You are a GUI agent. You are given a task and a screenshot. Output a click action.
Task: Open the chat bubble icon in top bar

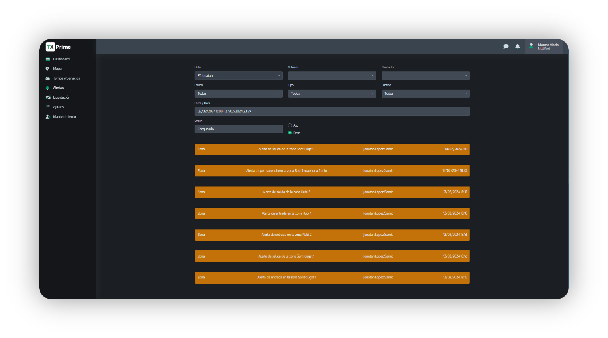(506, 46)
